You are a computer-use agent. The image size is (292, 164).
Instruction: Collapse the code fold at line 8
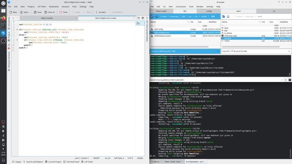pyautogui.click(x=17, y=40)
